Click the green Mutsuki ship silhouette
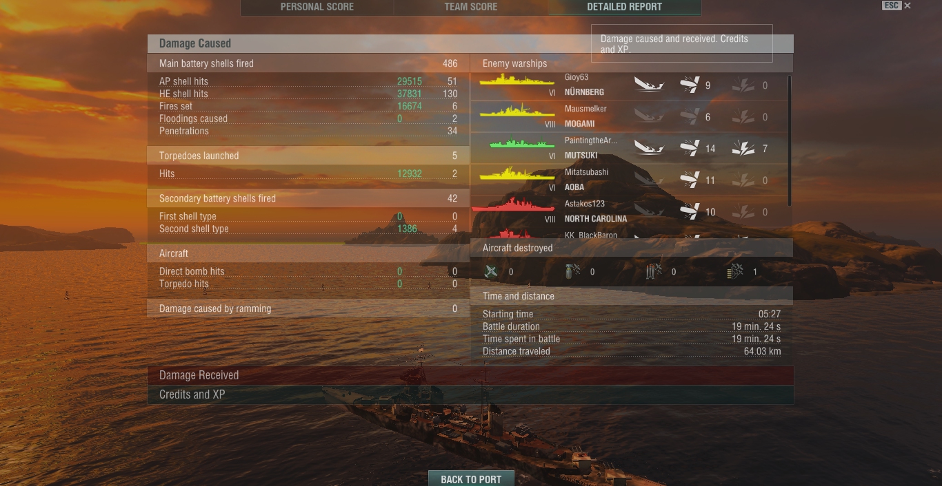 (x=522, y=143)
